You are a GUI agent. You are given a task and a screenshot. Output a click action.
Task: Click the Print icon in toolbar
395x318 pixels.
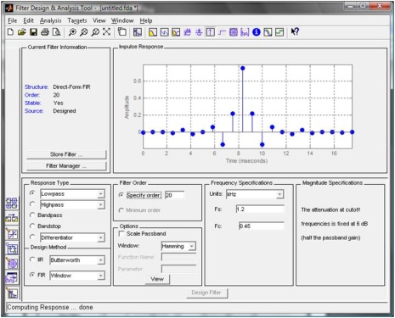[45, 32]
